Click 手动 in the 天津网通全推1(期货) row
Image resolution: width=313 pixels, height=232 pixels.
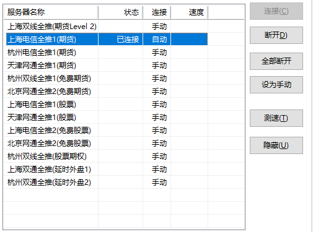(159, 66)
